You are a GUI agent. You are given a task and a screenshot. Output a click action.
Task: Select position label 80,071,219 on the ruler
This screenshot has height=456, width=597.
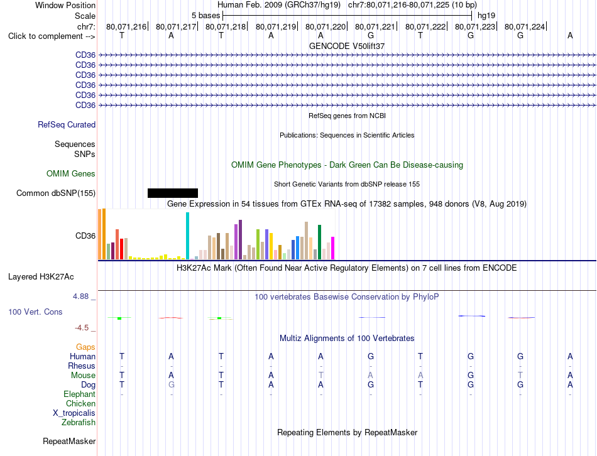[x=276, y=26]
